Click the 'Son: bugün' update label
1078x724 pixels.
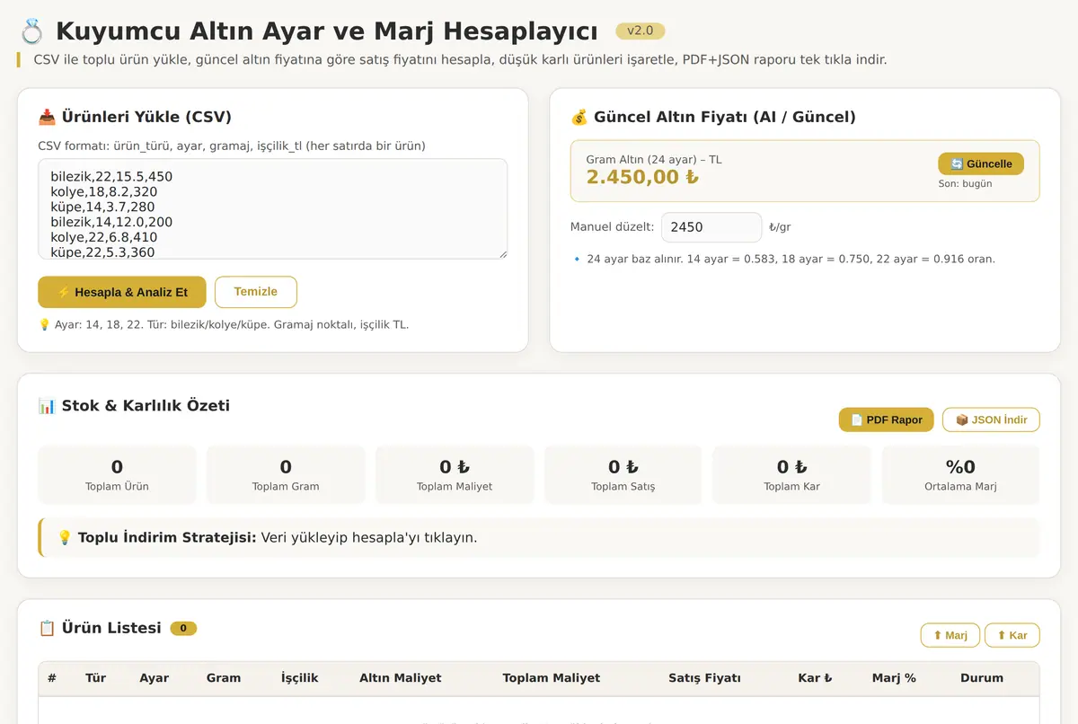tap(965, 183)
